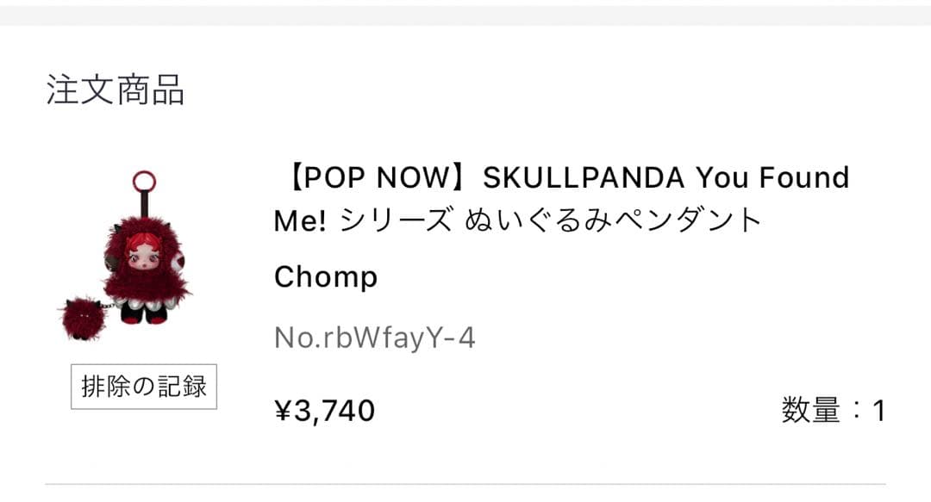Click the small furry pom-pom in image

[83, 318]
